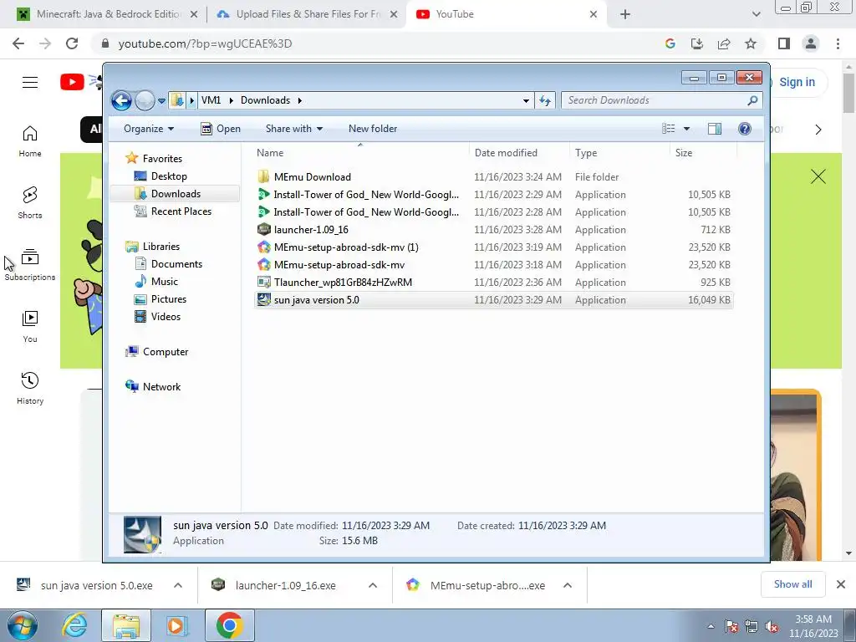Open the YouTube hamburger guide menu

[30, 83]
